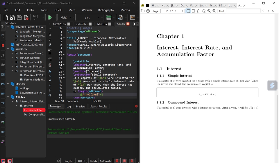Open bookmarks side panel icon

[x=3, y=46]
